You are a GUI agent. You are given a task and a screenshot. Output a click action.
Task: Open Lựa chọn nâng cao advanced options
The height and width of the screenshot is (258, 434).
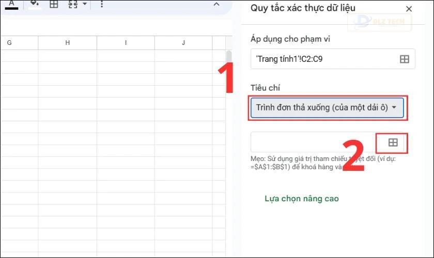[x=301, y=199]
